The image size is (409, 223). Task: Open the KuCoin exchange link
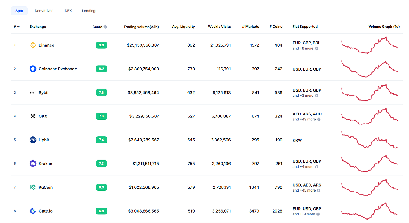(46, 187)
